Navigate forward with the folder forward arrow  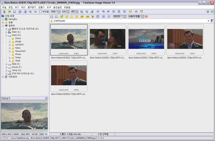coord(57,17)
